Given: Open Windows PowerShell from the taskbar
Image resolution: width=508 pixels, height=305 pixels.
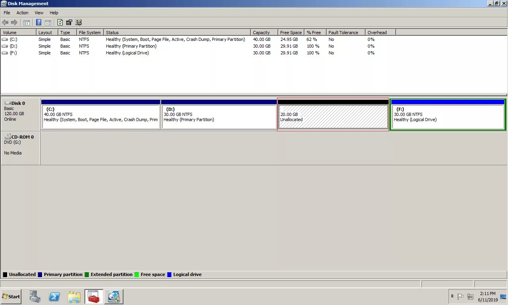Looking at the screenshot, I should [x=54, y=296].
